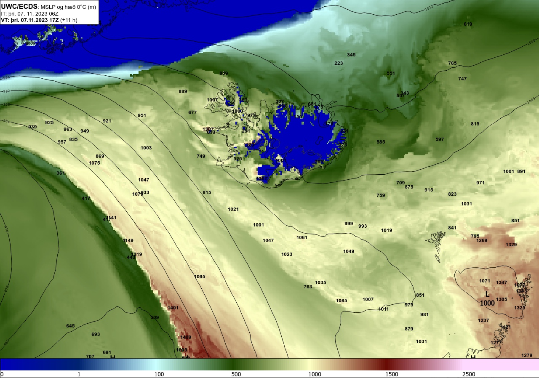
Task: Click the map value 619
Action: pyautogui.click(x=468, y=24)
